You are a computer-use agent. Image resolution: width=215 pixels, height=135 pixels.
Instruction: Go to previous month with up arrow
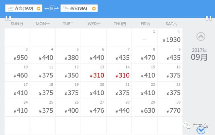click(201, 36)
